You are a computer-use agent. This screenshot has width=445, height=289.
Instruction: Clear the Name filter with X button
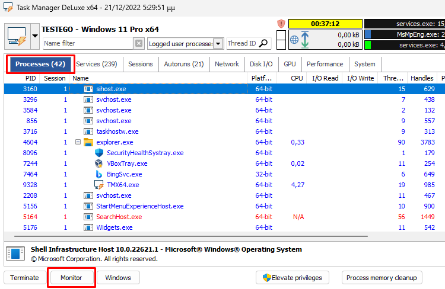click(138, 43)
